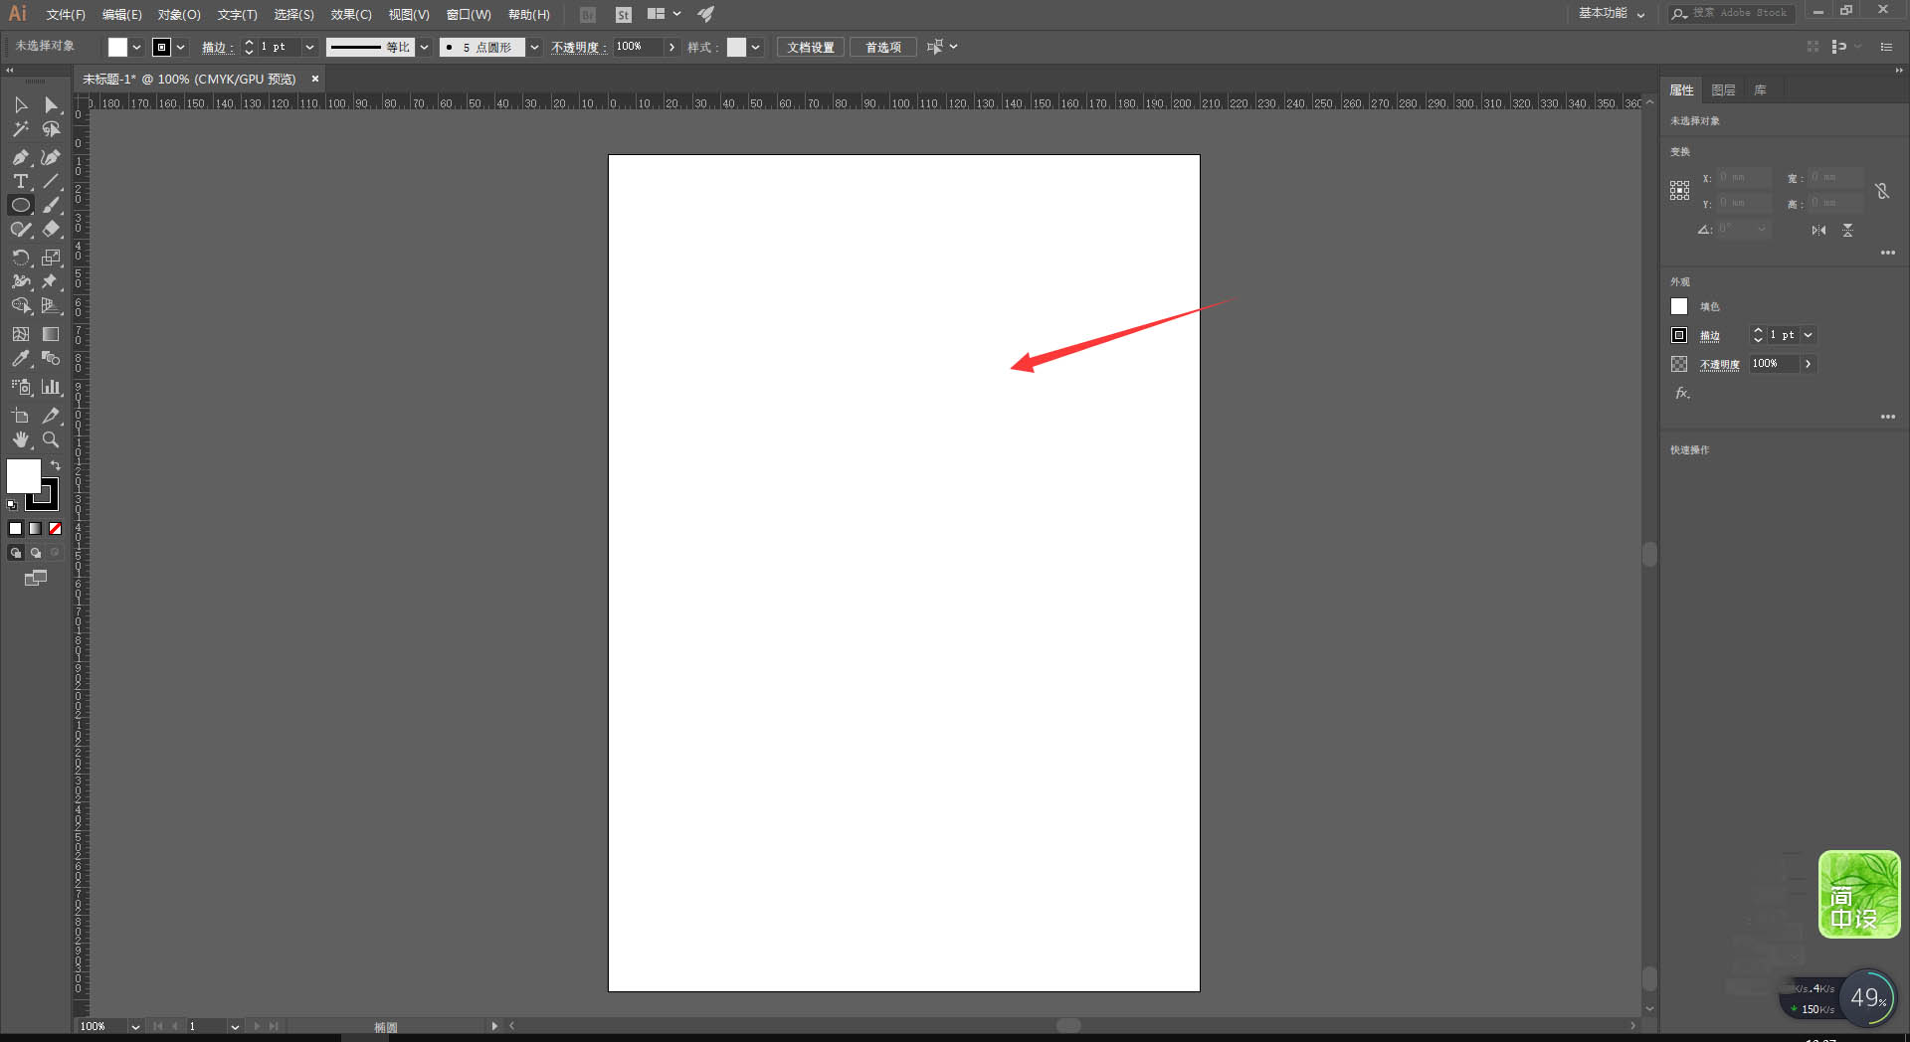
Task: Swap fill and stroke colors
Action: [56, 464]
